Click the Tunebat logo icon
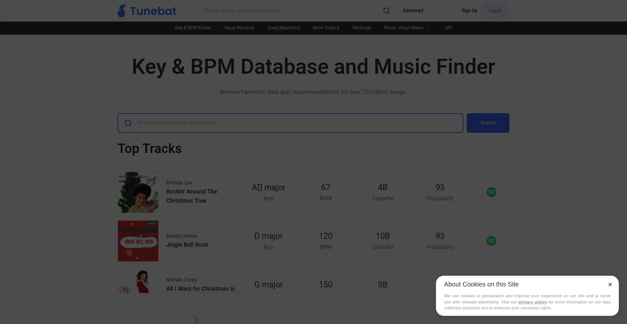Screen dimensions: 627x324 point(122,11)
